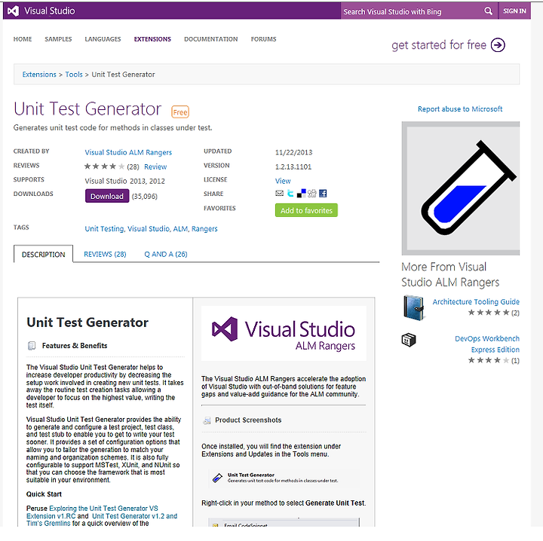Image resolution: width=543 pixels, height=541 pixels.
Task: Click the DevOps Workbench box icon
Action: click(x=409, y=340)
